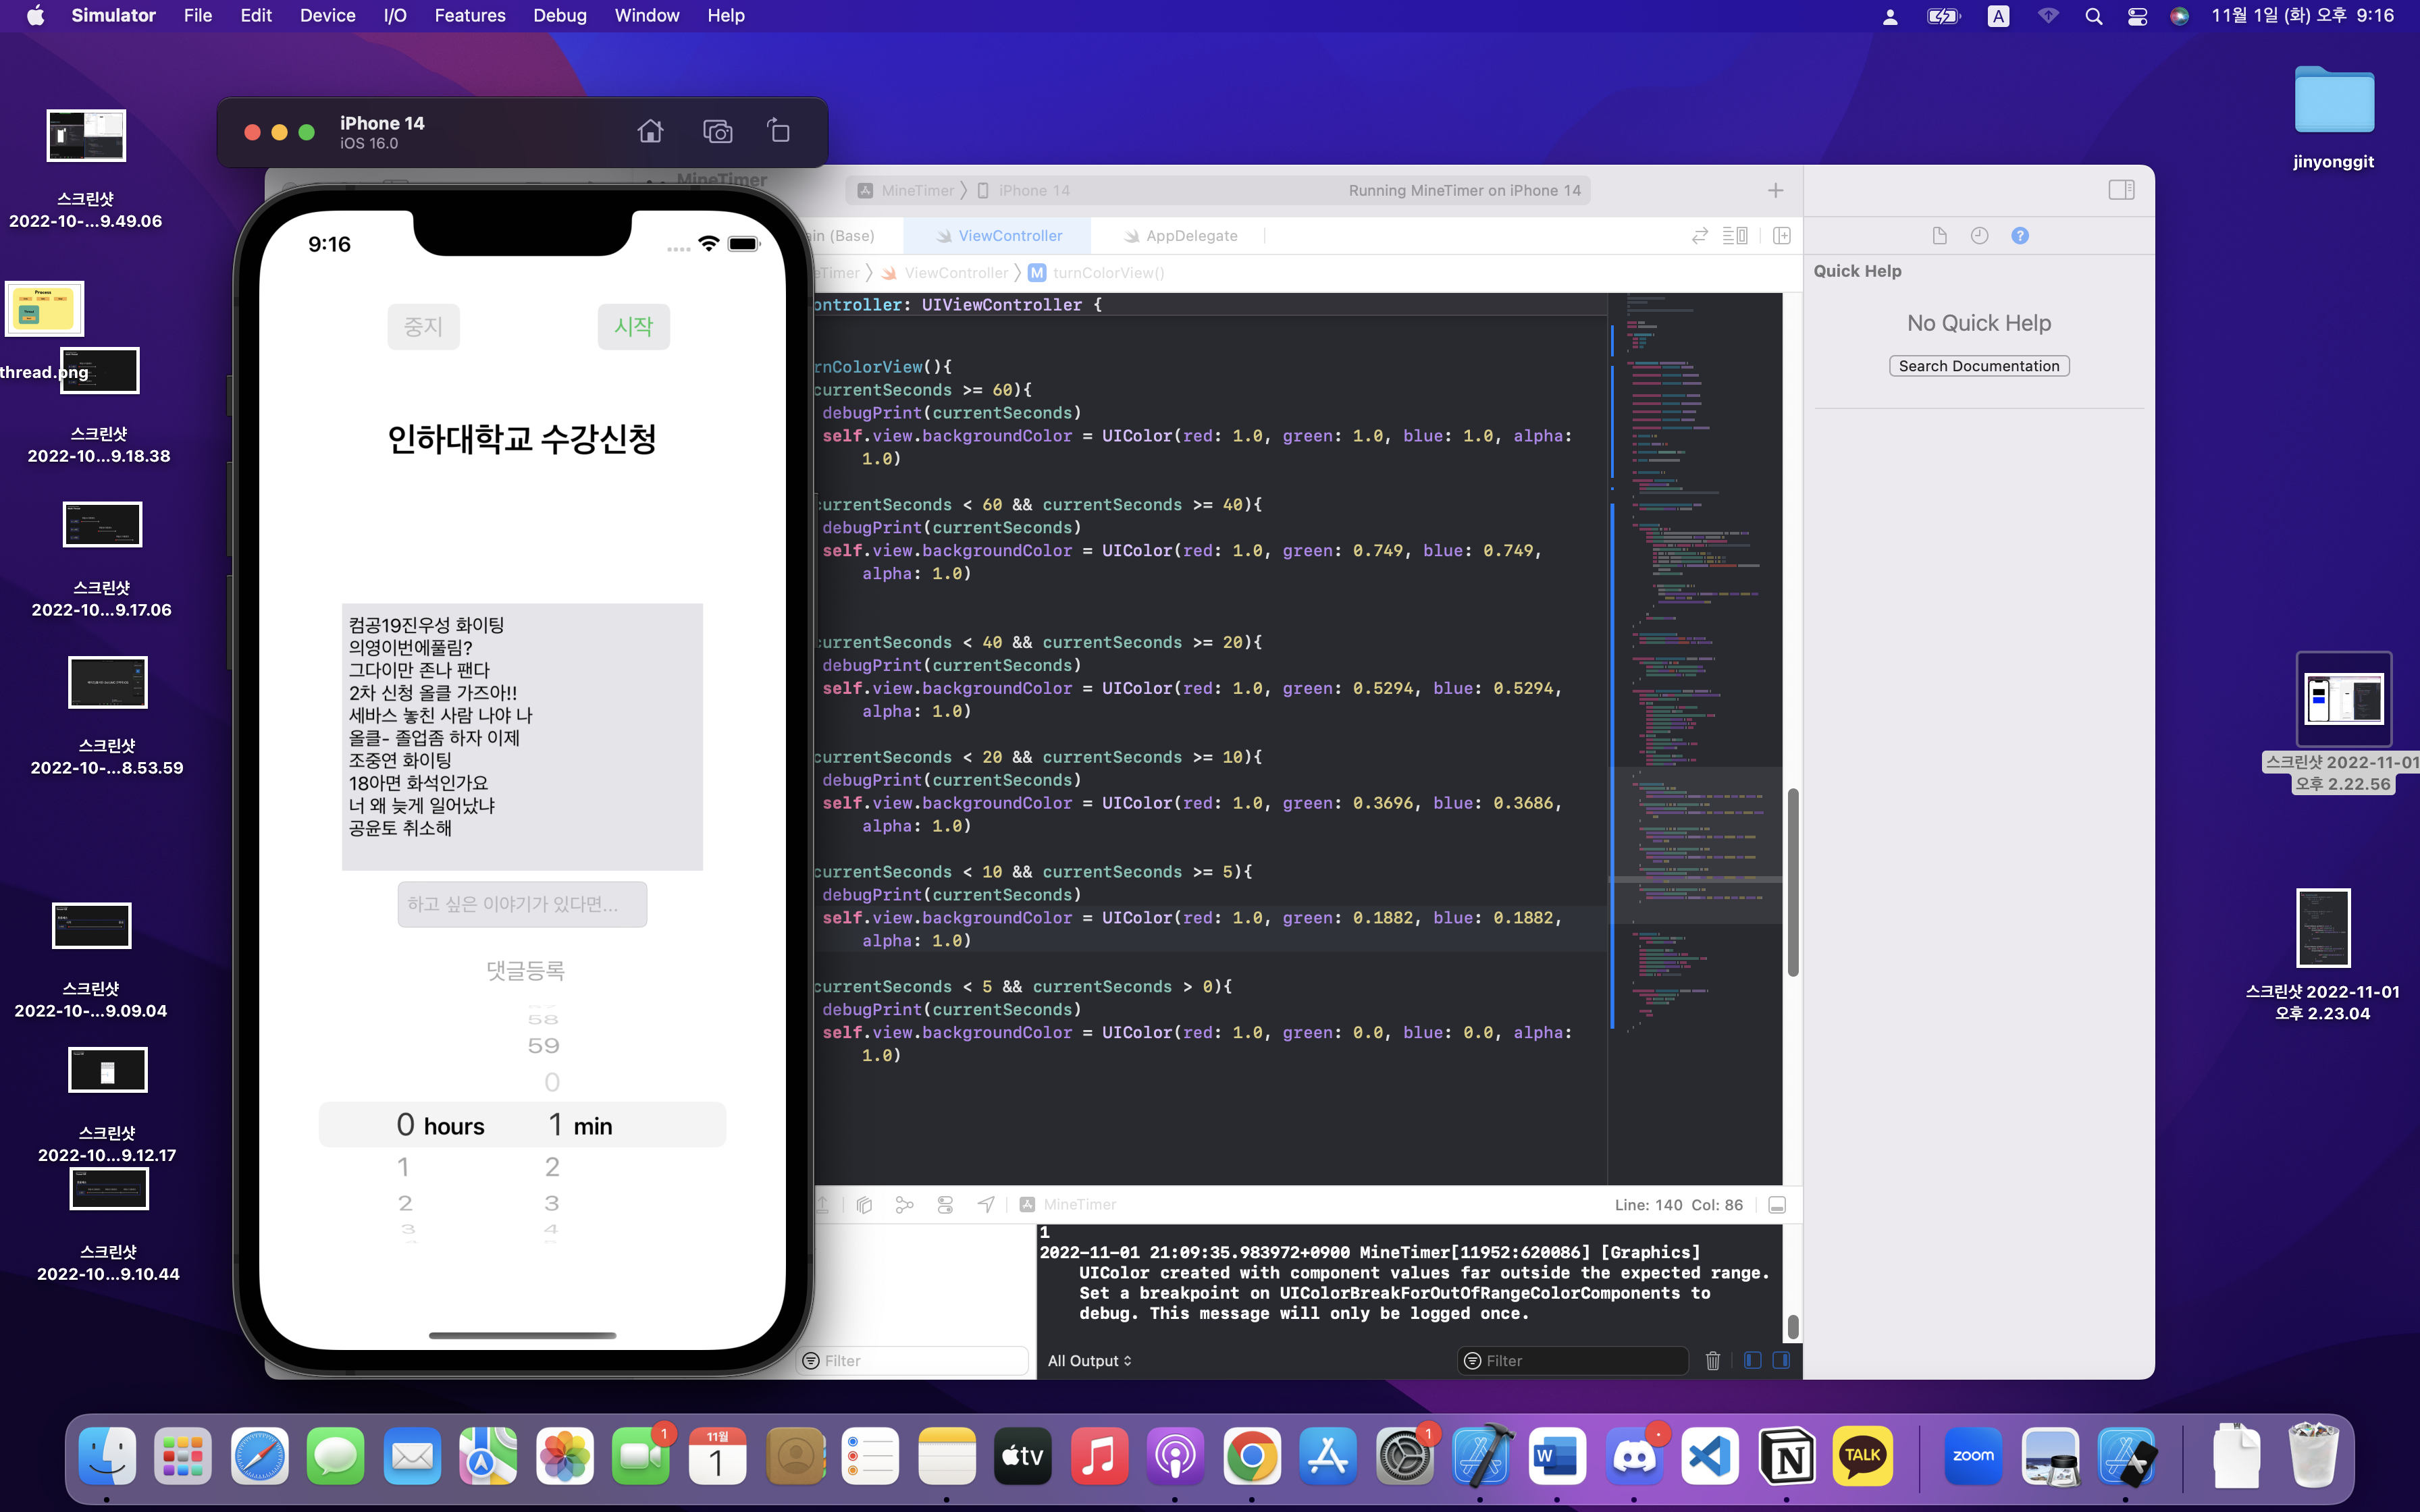Toggle the console pane visibility
The image size is (2420, 1512).
click(1781, 1360)
